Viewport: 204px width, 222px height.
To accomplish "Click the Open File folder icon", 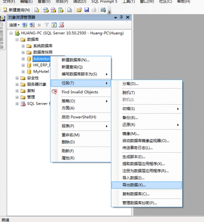I will [79, 10].
